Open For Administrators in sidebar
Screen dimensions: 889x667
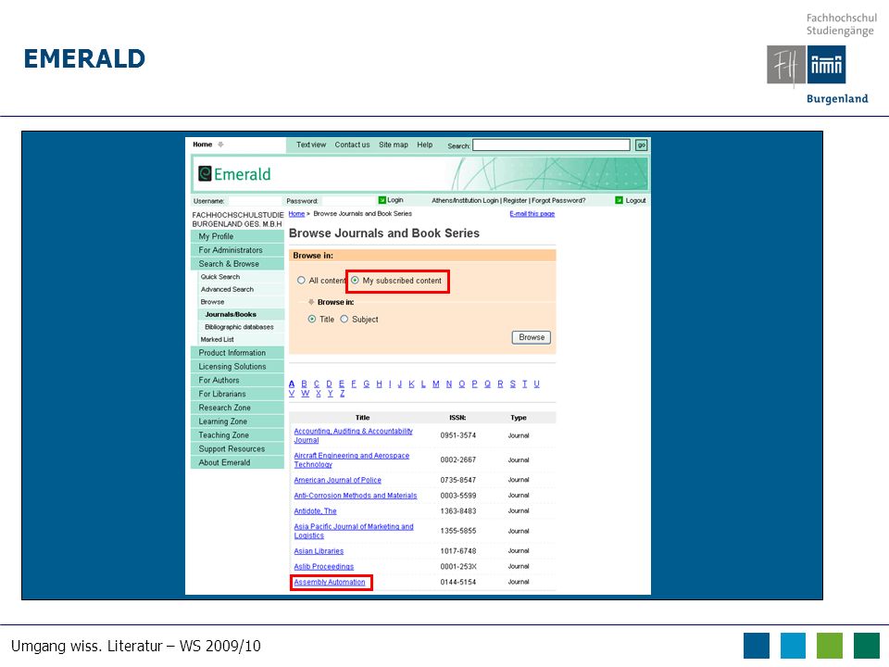[x=238, y=250]
